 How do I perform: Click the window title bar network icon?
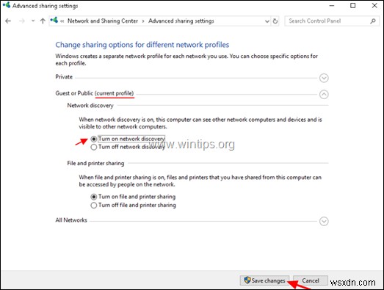click(7, 5)
